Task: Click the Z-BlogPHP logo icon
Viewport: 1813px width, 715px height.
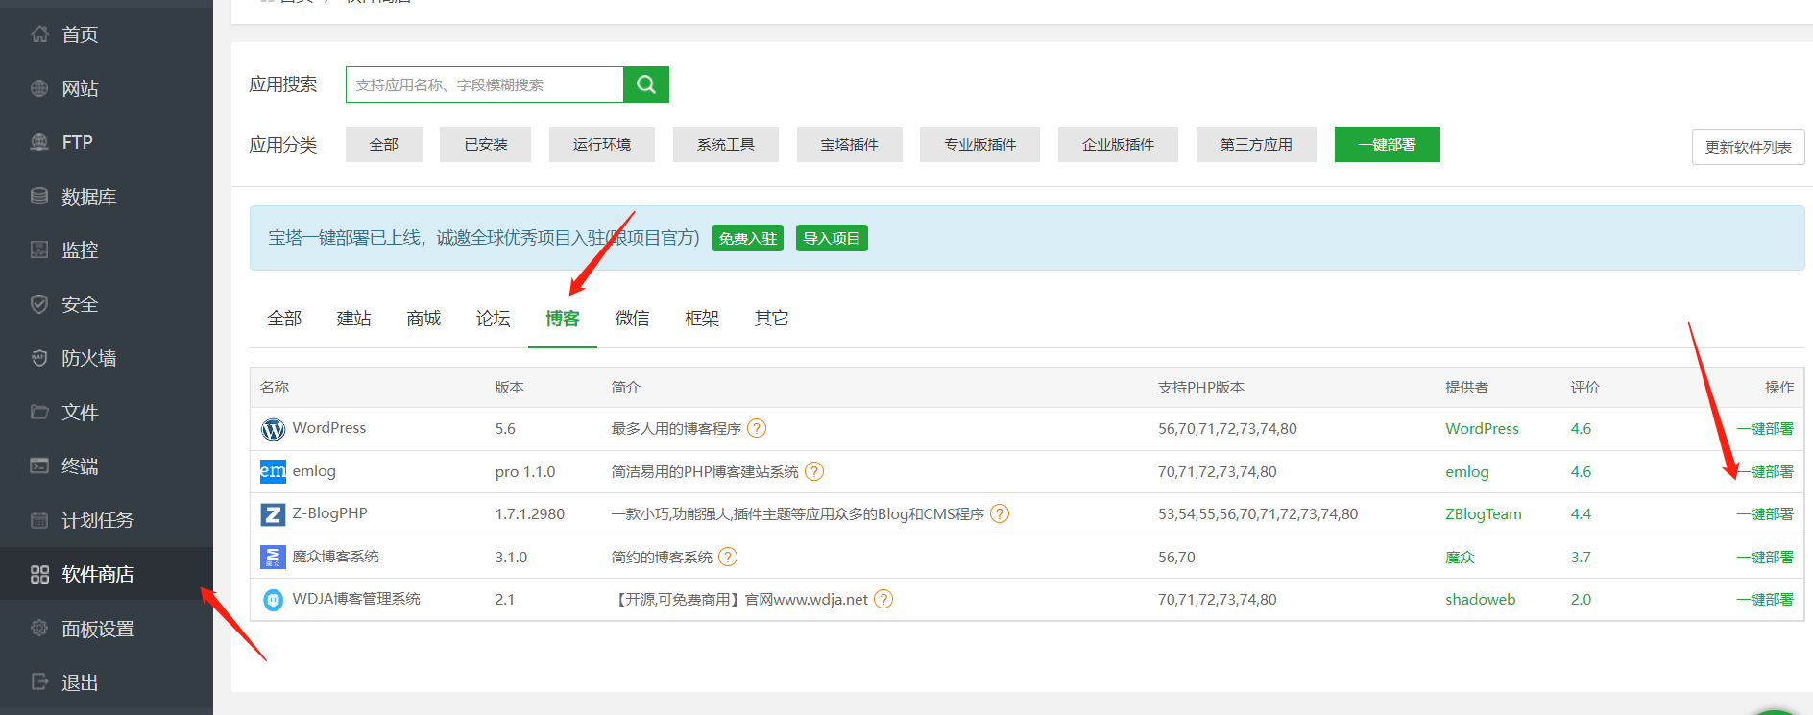Action: (273, 514)
